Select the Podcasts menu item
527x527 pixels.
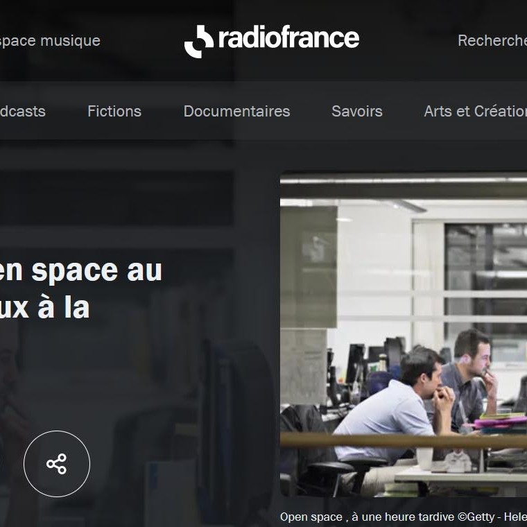tap(22, 111)
